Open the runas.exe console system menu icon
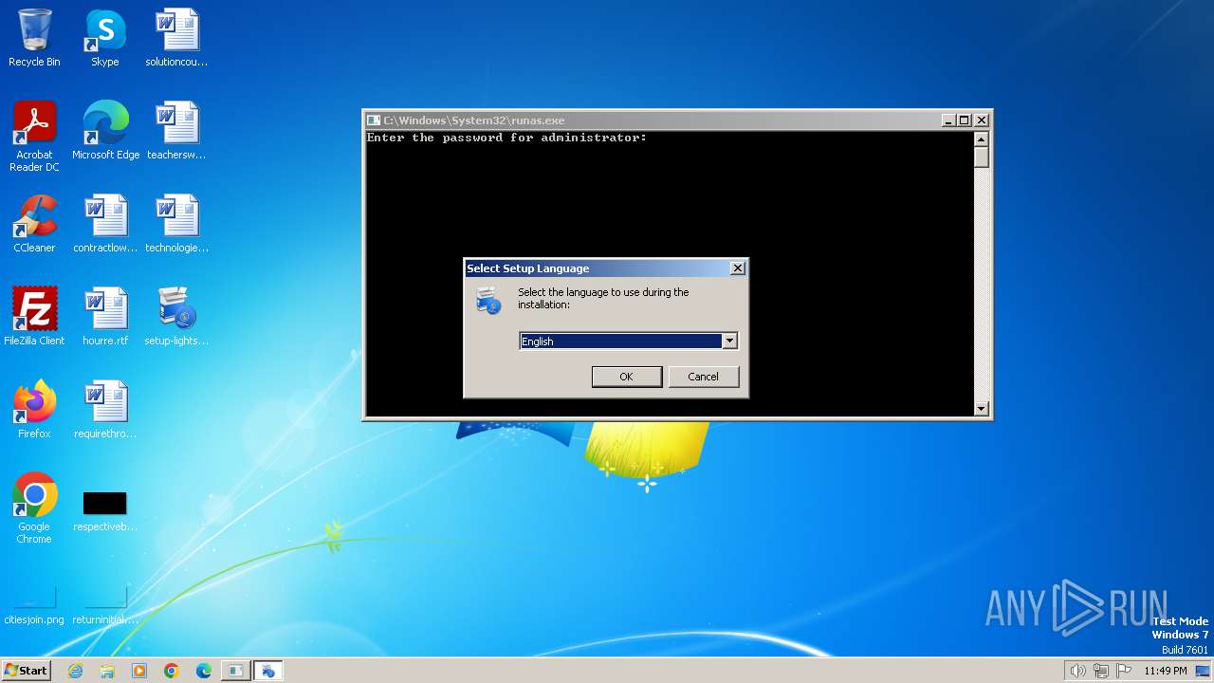The width and height of the screenshot is (1214, 683). point(374,120)
